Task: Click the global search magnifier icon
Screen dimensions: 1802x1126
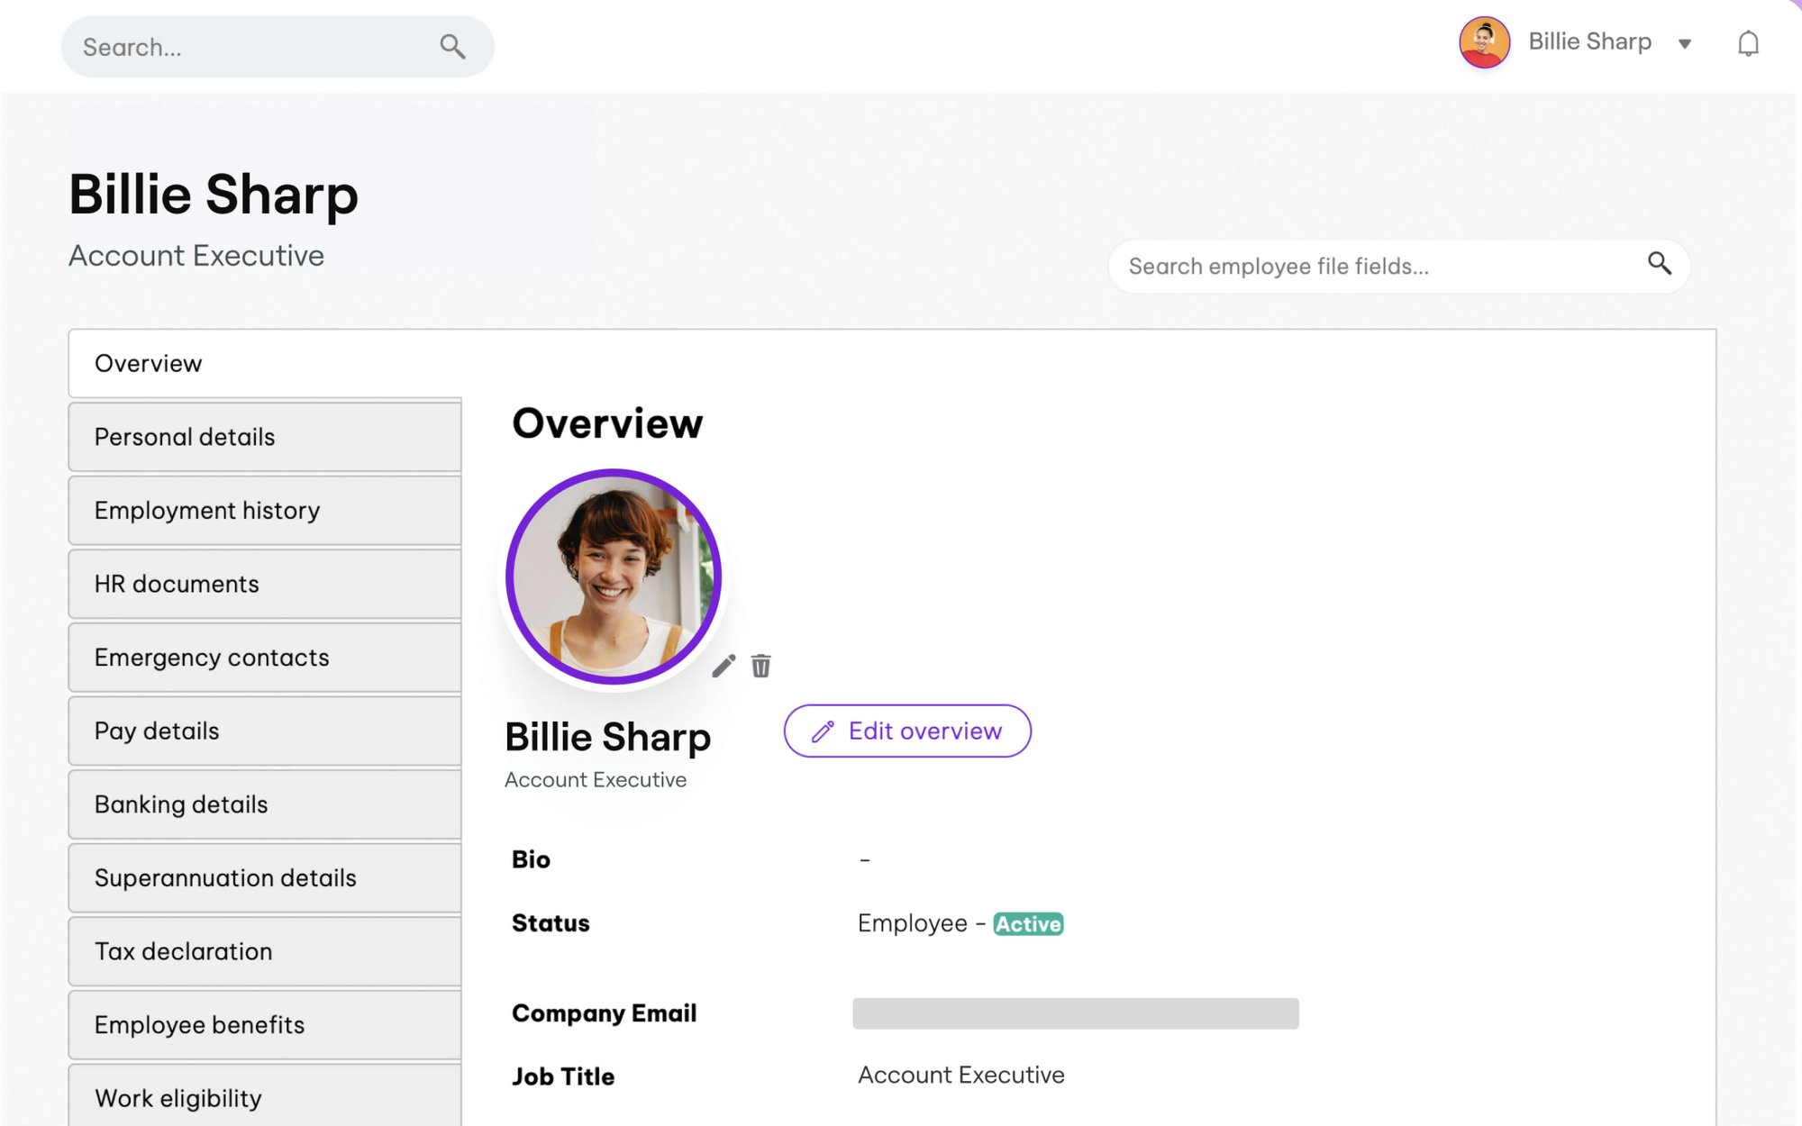Action: pos(452,47)
